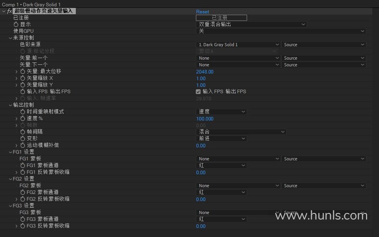Image resolution: width=379 pixels, height=237 pixels.
Task: Enable keyframe stopwatch for 矢量缩放 X
Action: click(23, 78)
